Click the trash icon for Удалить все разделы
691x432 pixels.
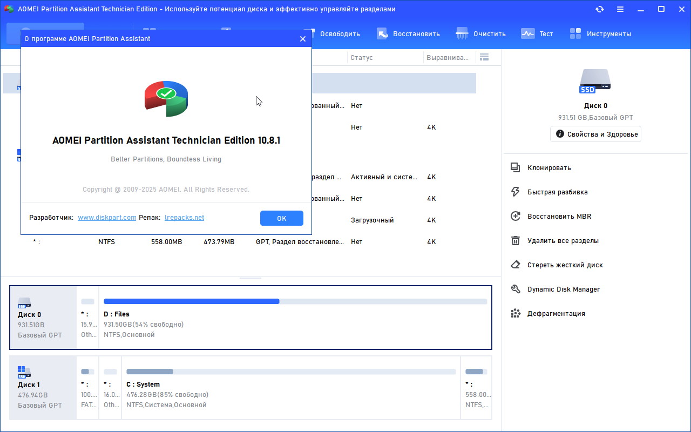pyautogui.click(x=516, y=240)
